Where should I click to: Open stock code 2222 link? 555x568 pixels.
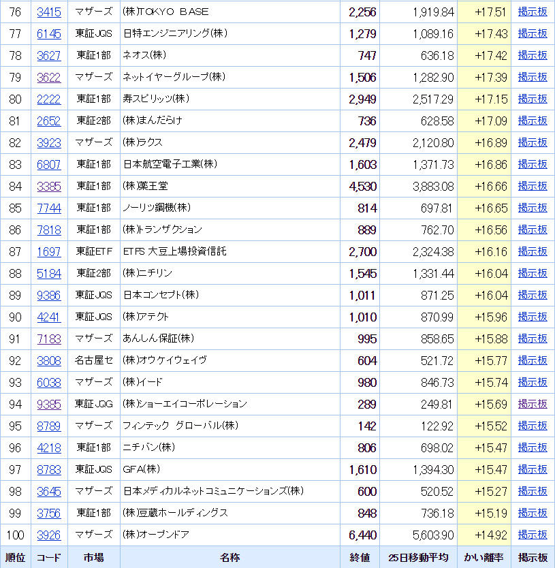pyautogui.click(x=49, y=99)
